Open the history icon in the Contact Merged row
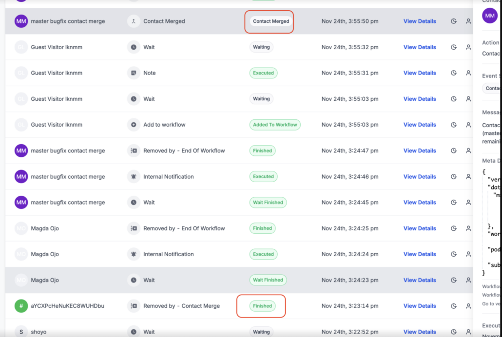The image size is (502, 337). [454, 21]
